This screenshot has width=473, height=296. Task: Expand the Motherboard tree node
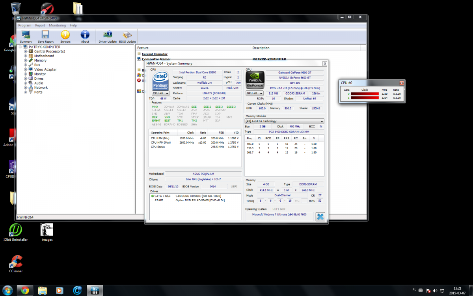coord(26,56)
